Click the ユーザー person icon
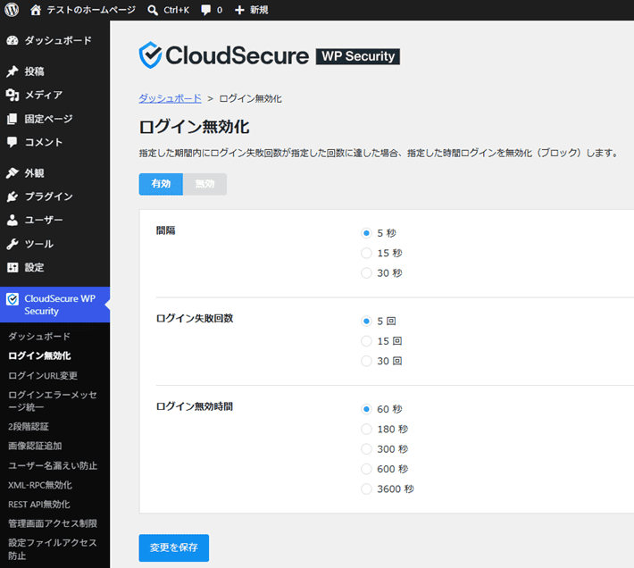Screen dimensions: 634x568 [13, 220]
